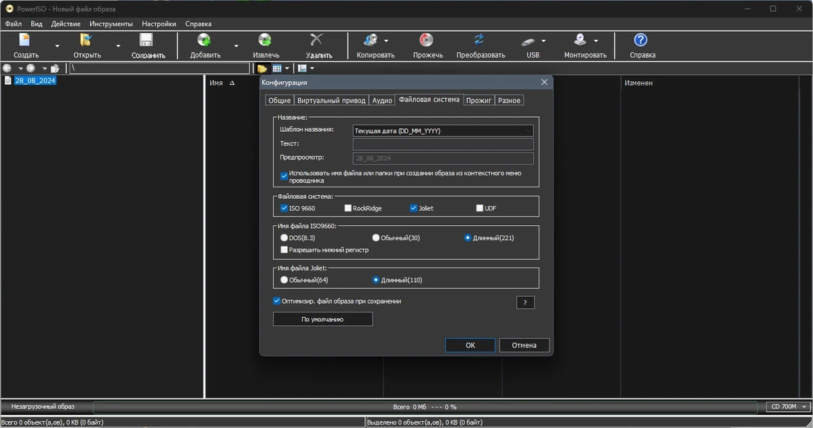Open the Инструменты menu
Viewport: 813px width, 428px height.
(x=111, y=24)
